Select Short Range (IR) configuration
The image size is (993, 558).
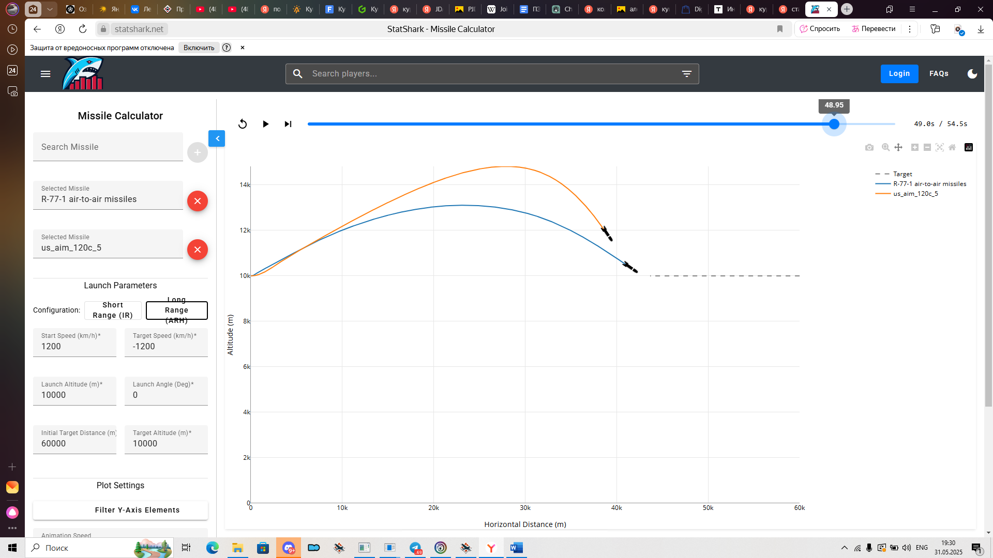(x=113, y=310)
